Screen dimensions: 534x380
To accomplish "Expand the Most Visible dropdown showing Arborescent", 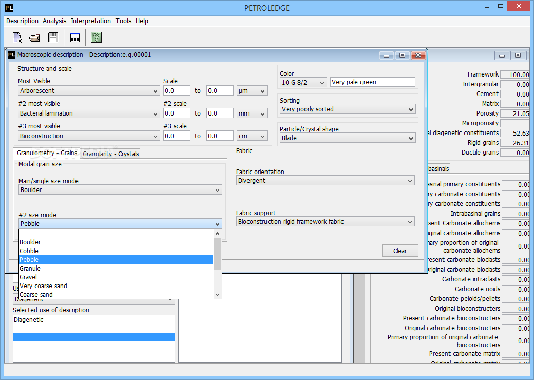I will click(88, 91).
